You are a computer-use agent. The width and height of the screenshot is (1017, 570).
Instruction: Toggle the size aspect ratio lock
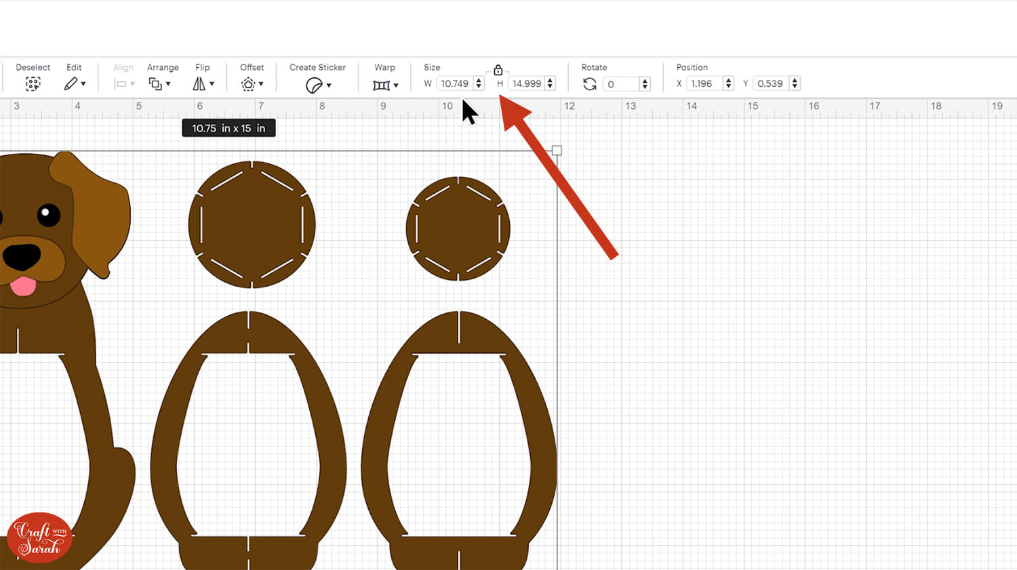[498, 70]
